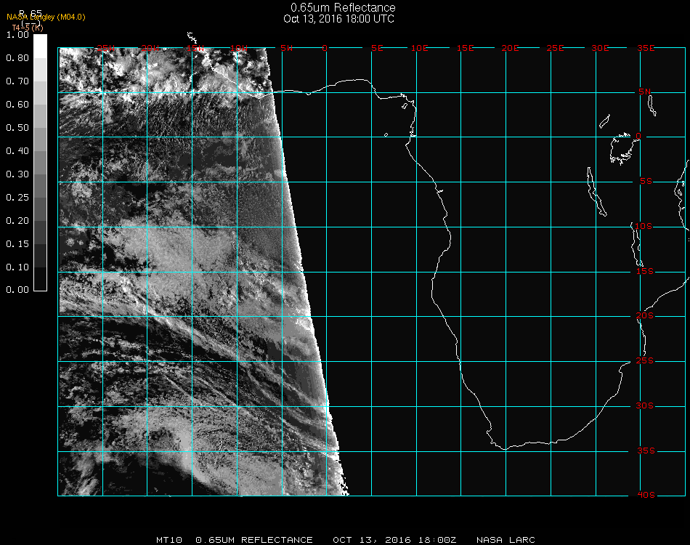
Task: Click the 5W longitude label
Action: (286, 48)
